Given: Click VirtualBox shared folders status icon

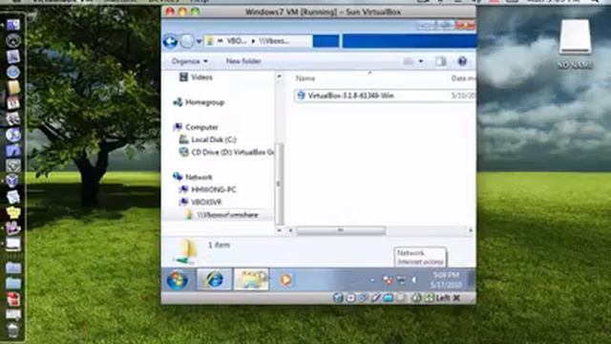Looking at the screenshot, I should coord(389,298).
